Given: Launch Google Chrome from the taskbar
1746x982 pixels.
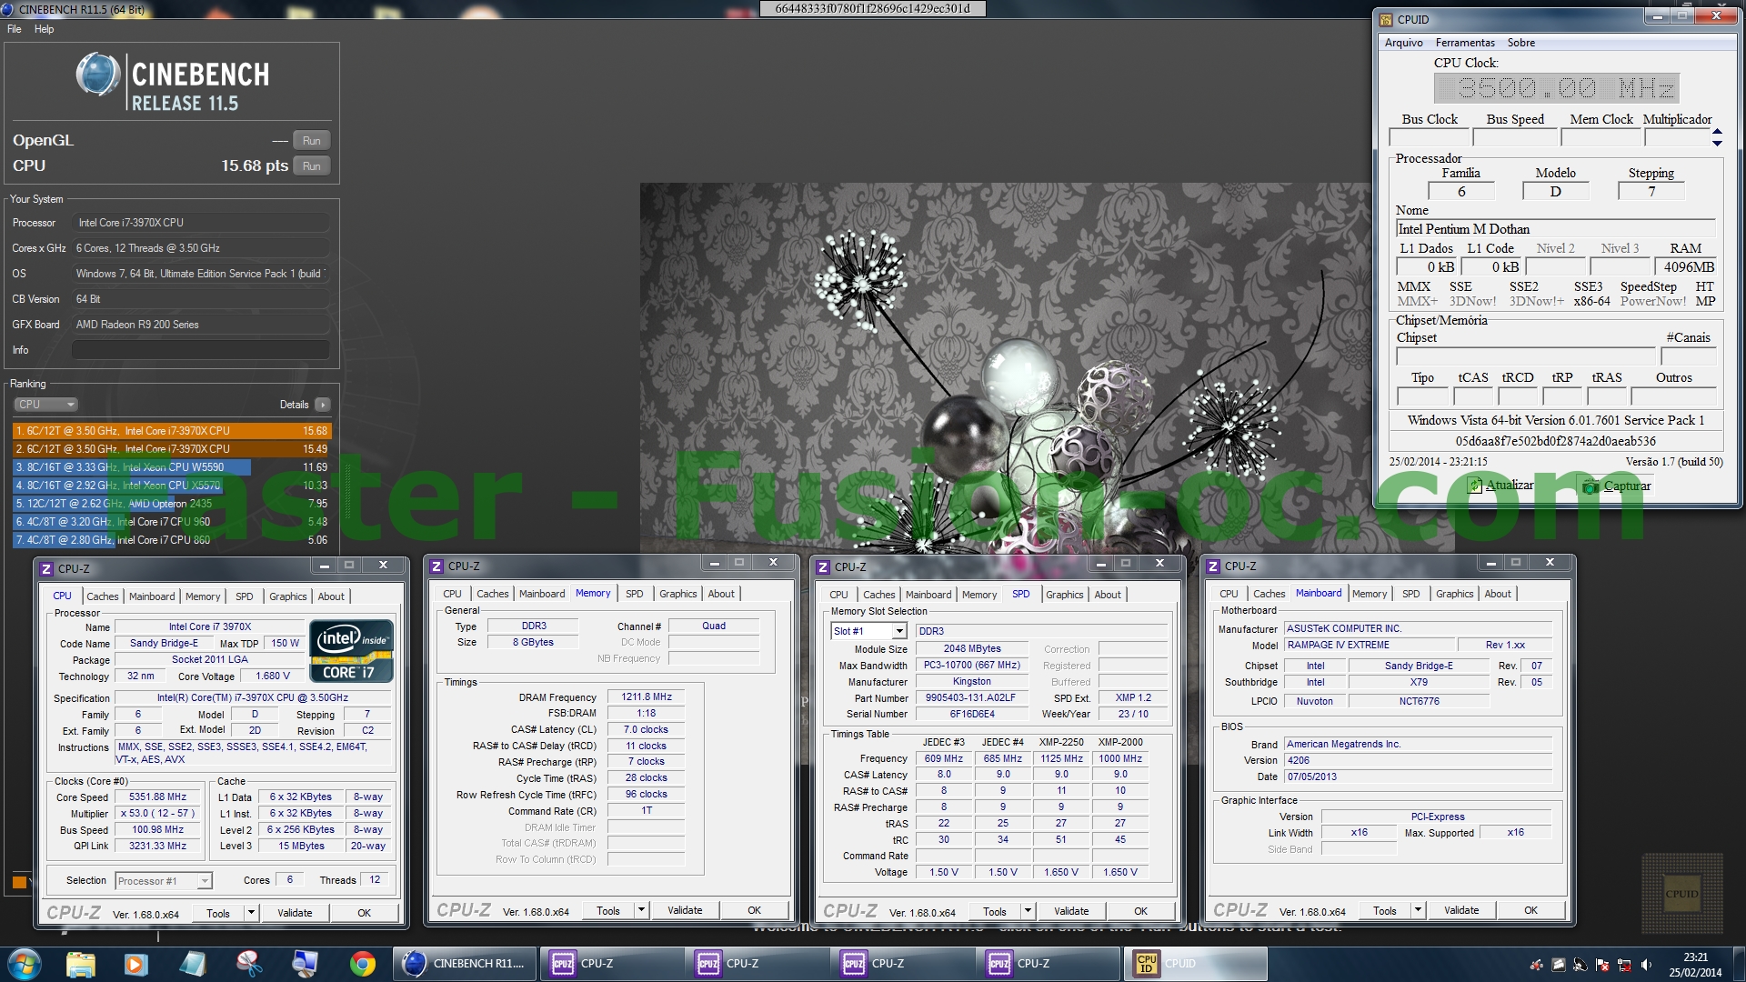Looking at the screenshot, I should point(362,964).
